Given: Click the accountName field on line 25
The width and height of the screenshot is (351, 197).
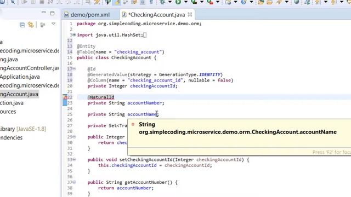Looking at the screenshot, I should pyautogui.click(x=142, y=114).
